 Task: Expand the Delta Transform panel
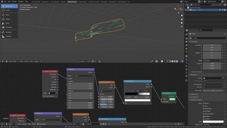click(197, 72)
